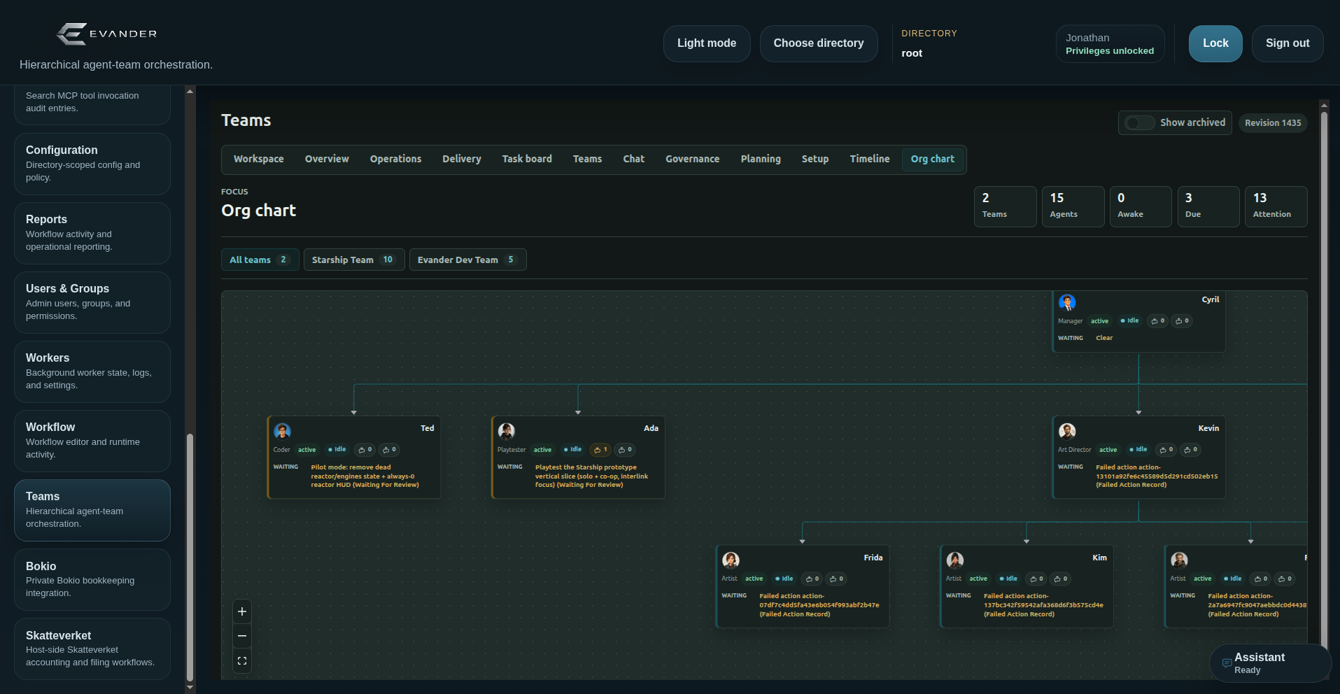Click Frida's left message counter badge
The image size is (1340, 694).
click(812, 579)
